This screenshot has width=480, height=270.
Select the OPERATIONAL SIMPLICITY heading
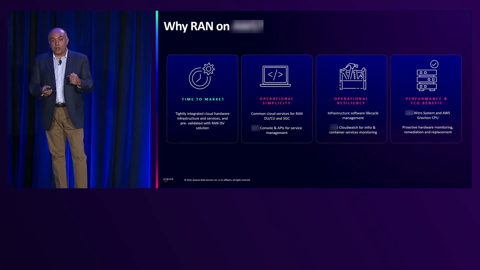[276, 101]
